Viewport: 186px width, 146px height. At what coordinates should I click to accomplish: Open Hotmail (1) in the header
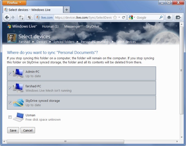click(50, 26)
